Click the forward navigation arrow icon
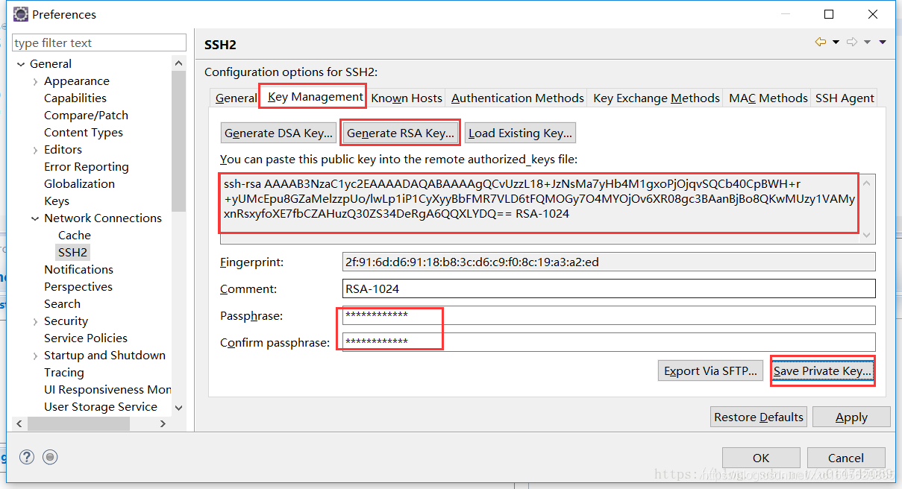This screenshot has width=902, height=489. (x=852, y=42)
